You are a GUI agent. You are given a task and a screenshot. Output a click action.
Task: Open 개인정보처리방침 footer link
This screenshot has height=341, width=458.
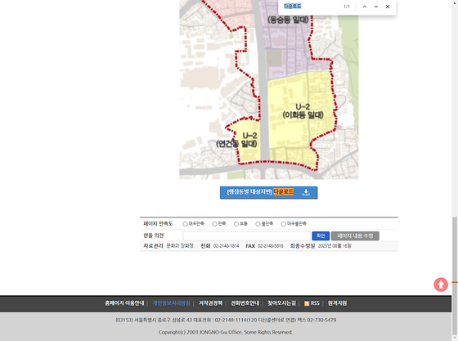tap(171, 303)
